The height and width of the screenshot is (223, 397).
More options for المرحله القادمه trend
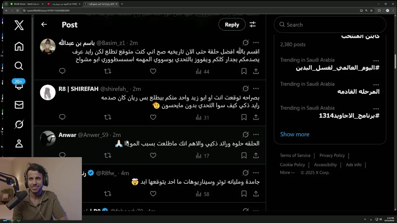point(376,85)
